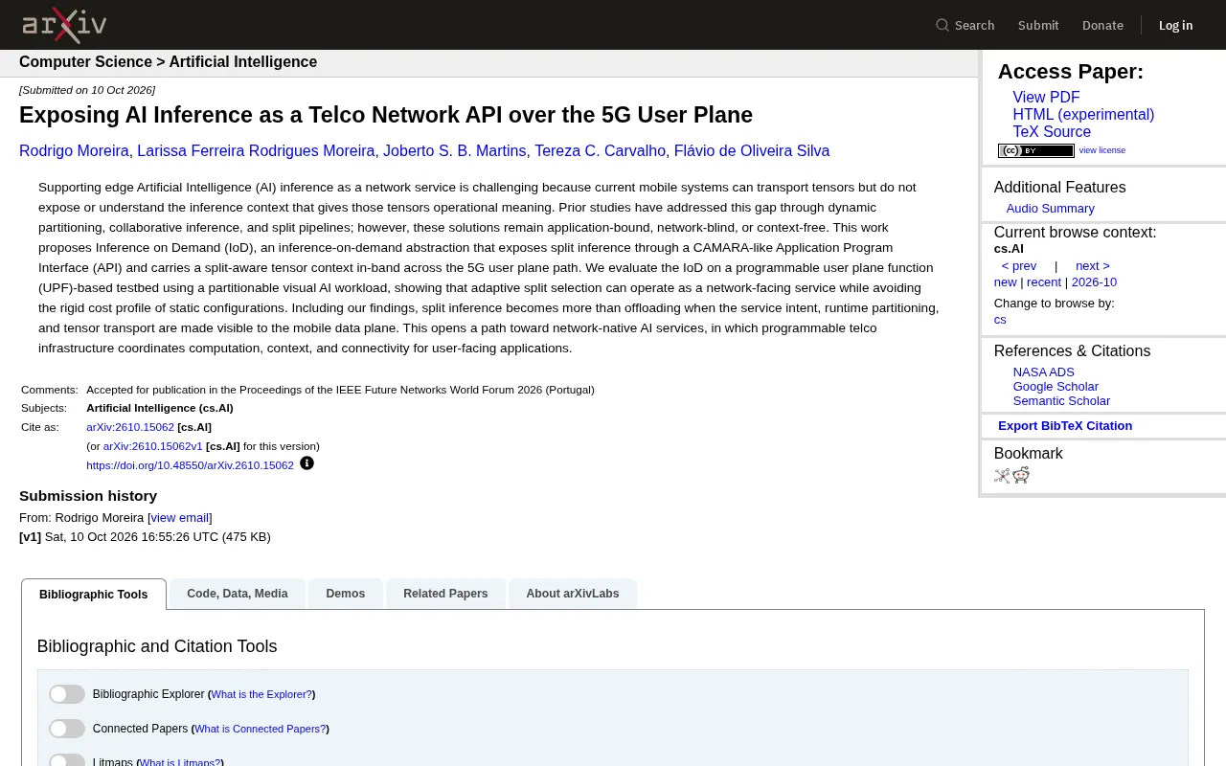Switch to Code, Data, Media tab
The height and width of the screenshot is (766, 1226).
click(x=238, y=594)
